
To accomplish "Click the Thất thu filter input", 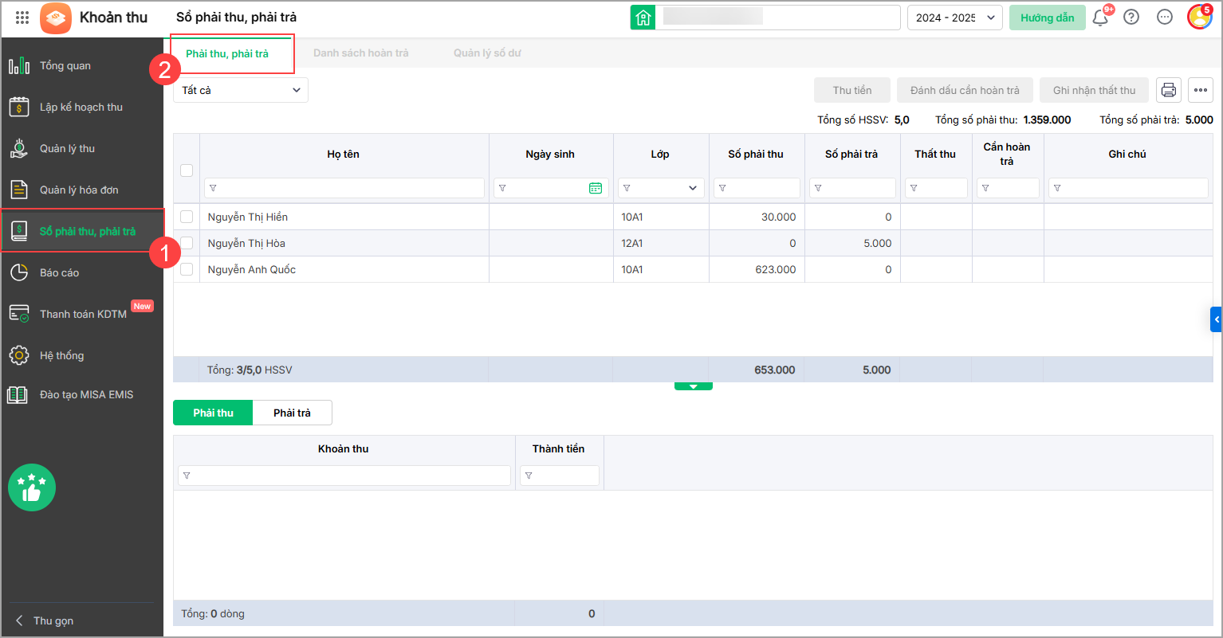I will 936,188.
